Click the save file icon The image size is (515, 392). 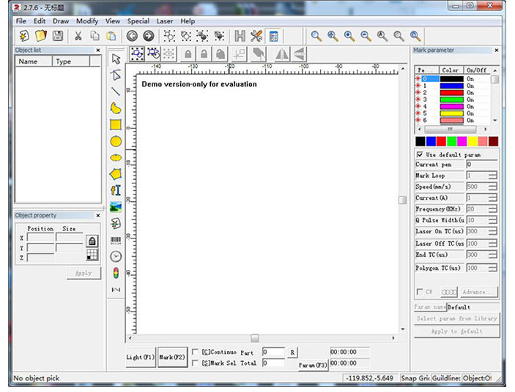tap(57, 36)
